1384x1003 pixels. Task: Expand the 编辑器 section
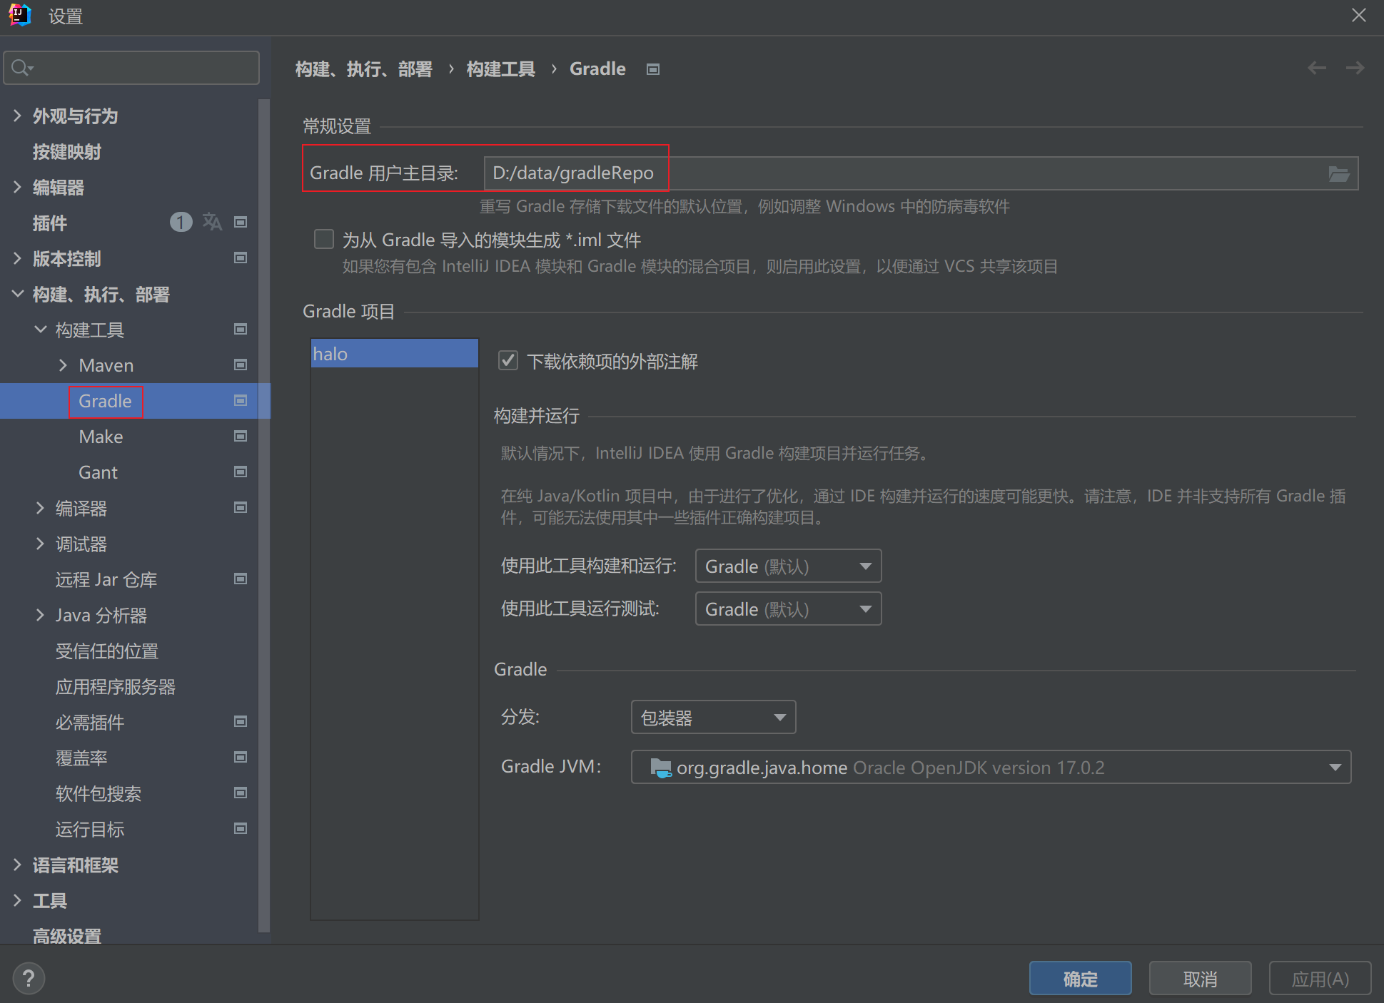pos(17,187)
